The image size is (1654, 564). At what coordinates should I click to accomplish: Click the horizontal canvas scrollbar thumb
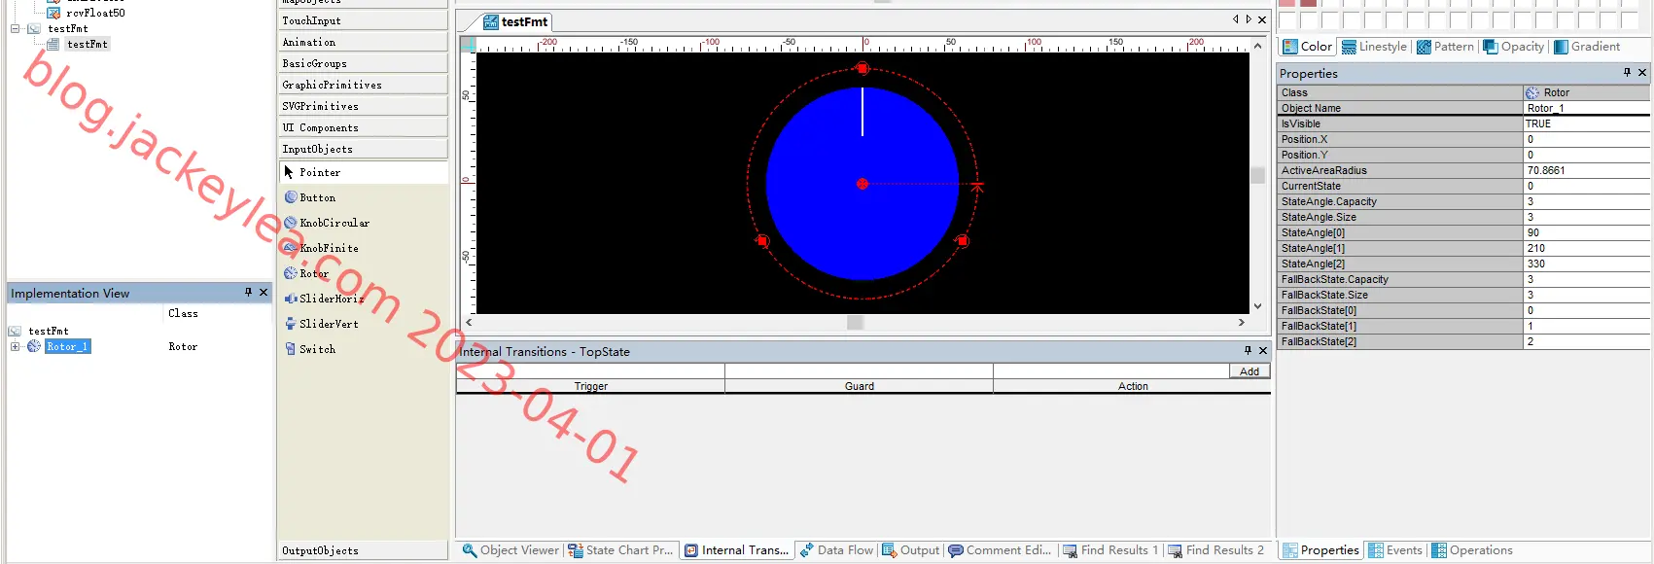(x=856, y=323)
